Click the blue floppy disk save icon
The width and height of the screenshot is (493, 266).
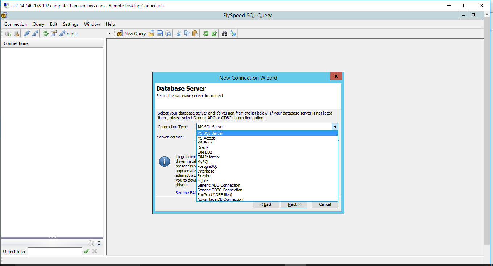[x=160, y=34]
